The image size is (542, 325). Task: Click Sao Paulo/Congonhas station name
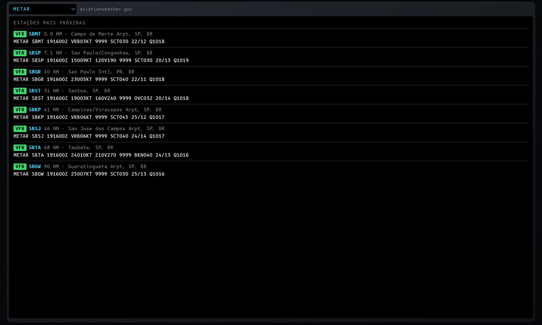112,53
